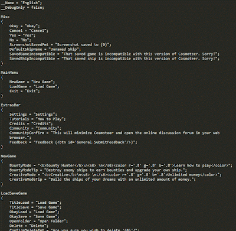Select the DefaultShipName line

click(x=45, y=50)
